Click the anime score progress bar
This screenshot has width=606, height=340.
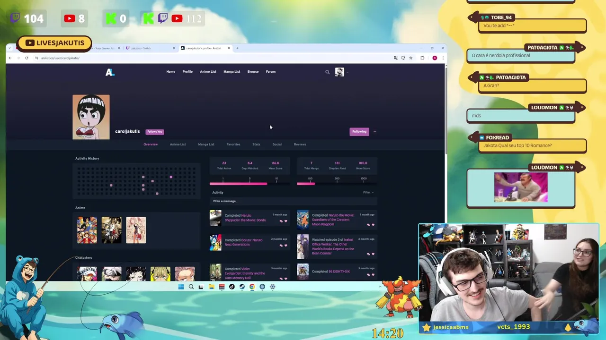250,183
